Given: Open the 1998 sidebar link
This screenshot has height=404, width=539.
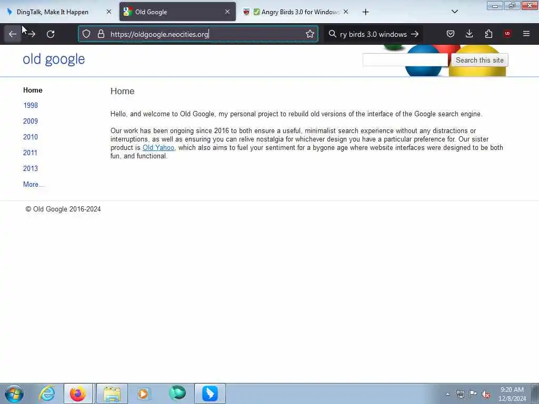Looking at the screenshot, I should click(x=30, y=105).
